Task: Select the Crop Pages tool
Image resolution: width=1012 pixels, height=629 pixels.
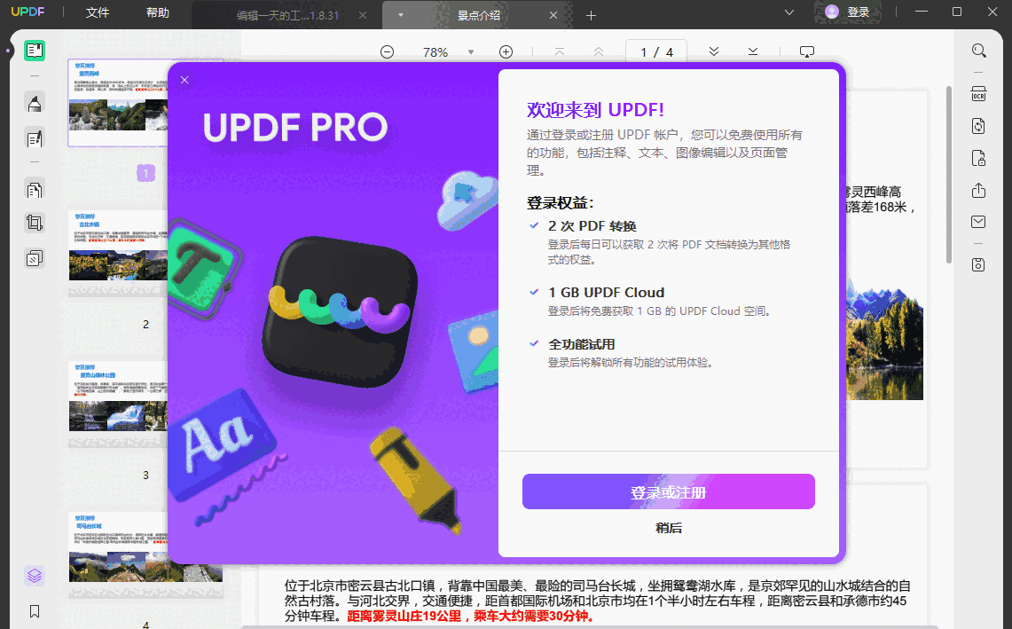Action: pyautogui.click(x=34, y=222)
